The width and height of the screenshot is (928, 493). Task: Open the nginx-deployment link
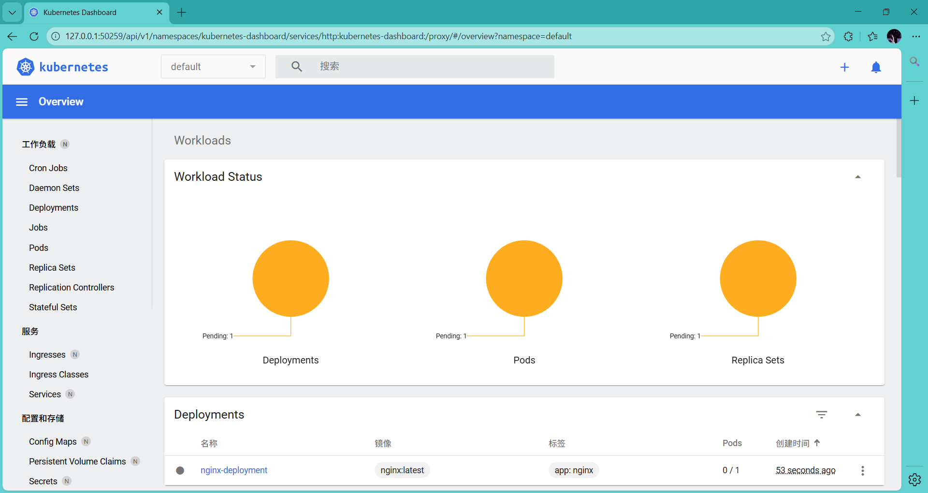tap(234, 470)
